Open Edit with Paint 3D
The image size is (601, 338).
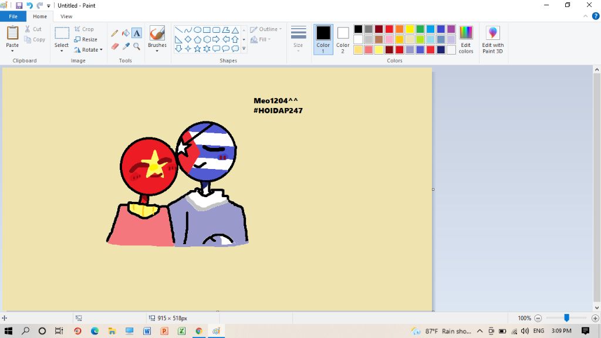pos(493,40)
